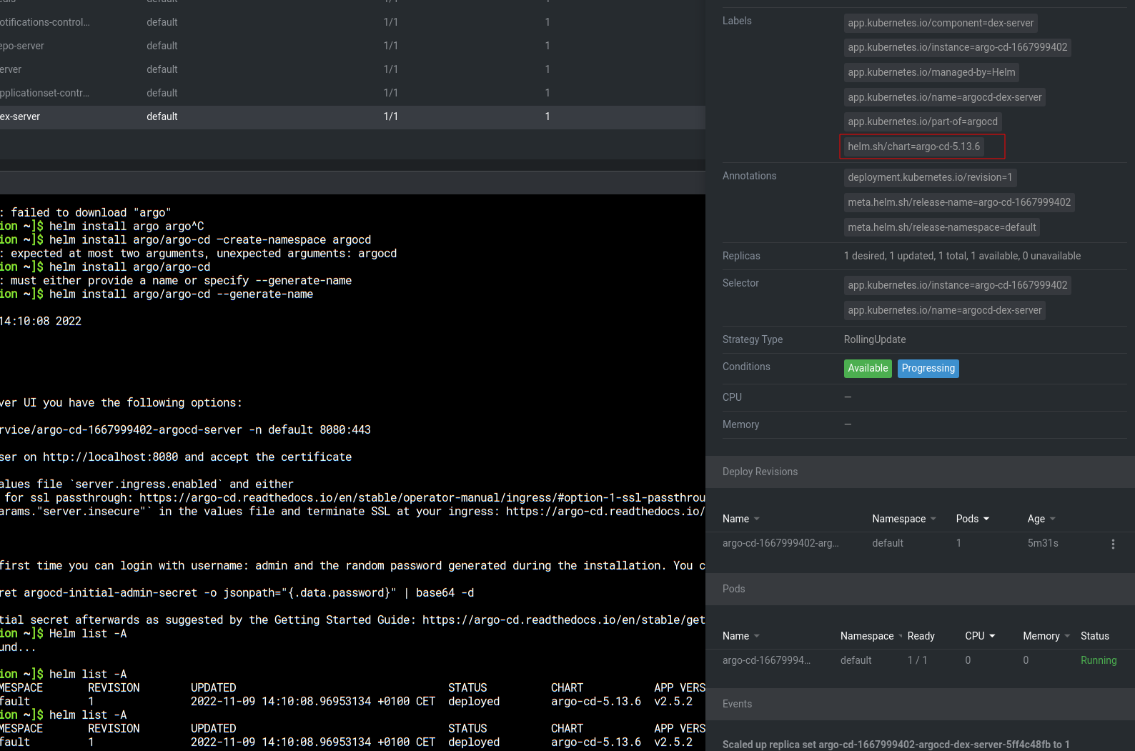
Task: Click the Scaled up replica set event text
Action: (x=896, y=745)
